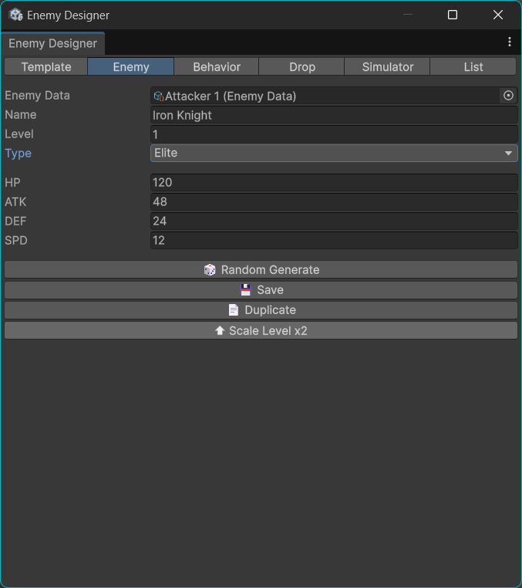
Task: Open the object picker circle for Enemy Data
Action: coord(508,96)
